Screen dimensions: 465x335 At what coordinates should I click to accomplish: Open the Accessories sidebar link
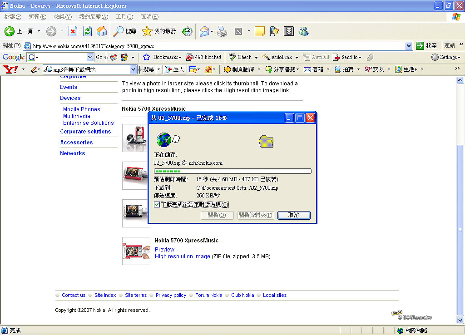pyautogui.click(x=76, y=143)
